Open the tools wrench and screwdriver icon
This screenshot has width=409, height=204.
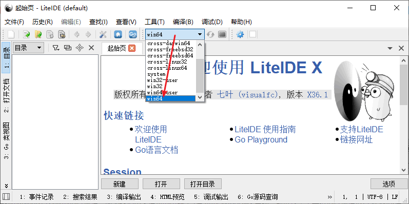pos(103,34)
